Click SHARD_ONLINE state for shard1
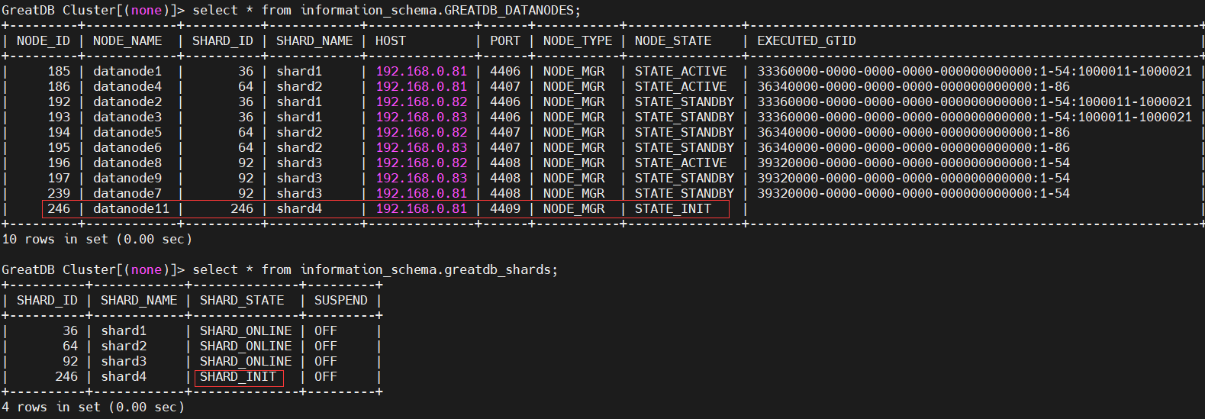1205x419 pixels. (246, 331)
